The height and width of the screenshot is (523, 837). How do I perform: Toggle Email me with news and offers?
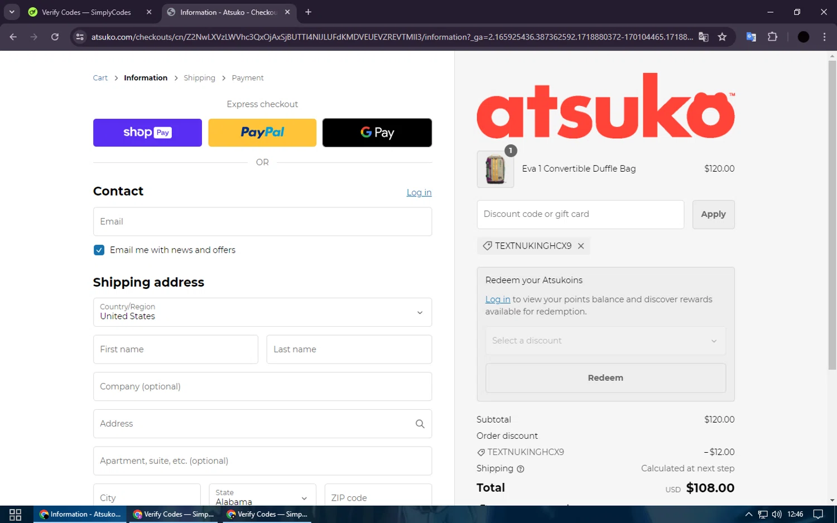point(99,250)
